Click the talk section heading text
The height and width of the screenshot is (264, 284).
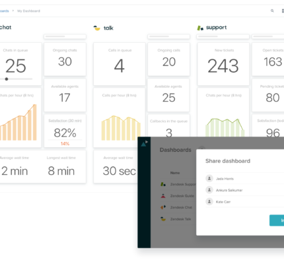pyautogui.click(x=108, y=28)
